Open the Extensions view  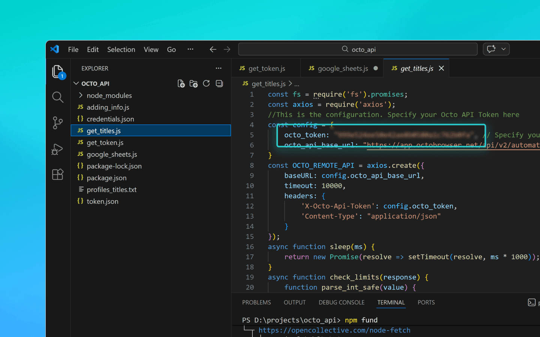(57, 174)
